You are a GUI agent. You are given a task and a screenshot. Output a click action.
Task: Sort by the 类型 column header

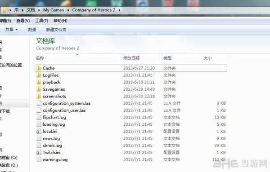coord(167,58)
